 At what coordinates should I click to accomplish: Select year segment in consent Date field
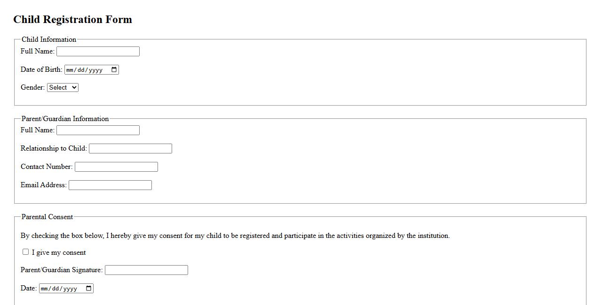coord(70,289)
